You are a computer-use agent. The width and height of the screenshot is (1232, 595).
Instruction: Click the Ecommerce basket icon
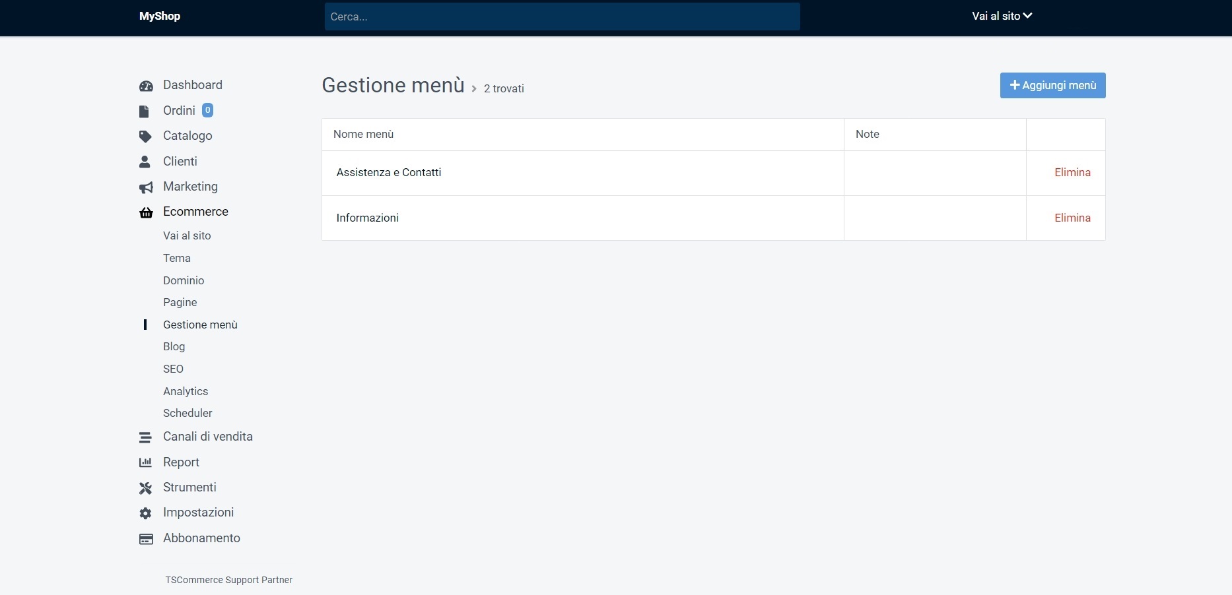coord(146,212)
